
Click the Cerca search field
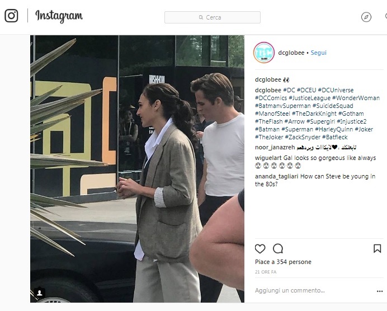(x=213, y=17)
